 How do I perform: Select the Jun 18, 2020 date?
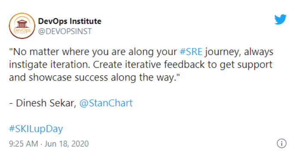pyautogui.click(x=66, y=143)
